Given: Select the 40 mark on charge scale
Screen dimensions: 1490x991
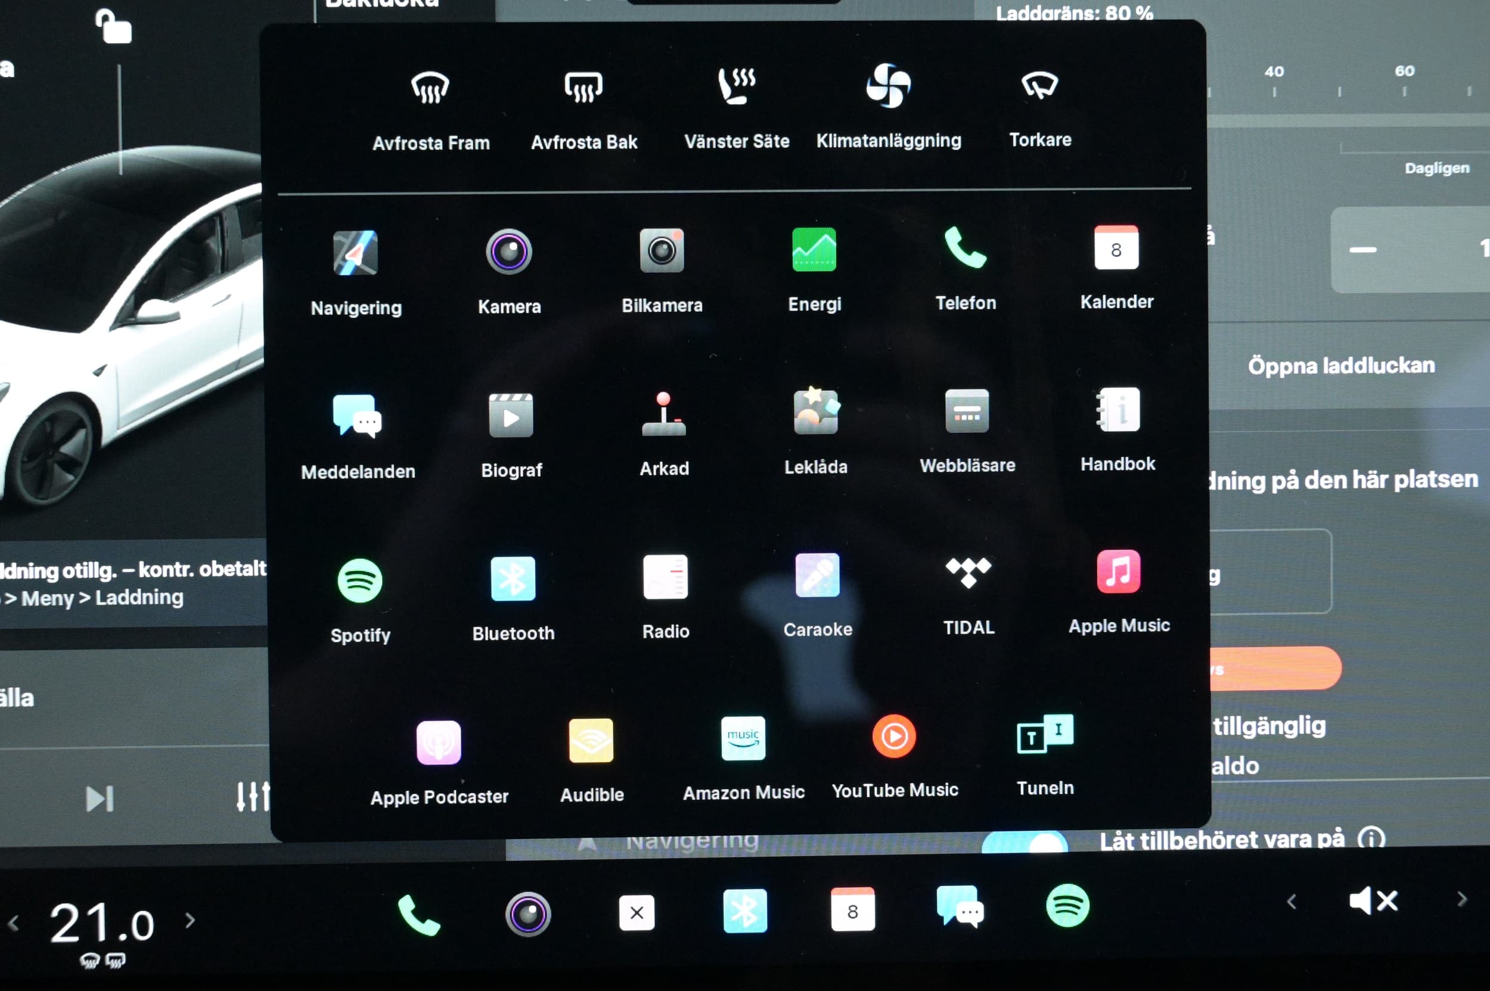Looking at the screenshot, I should [x=1274, y=72].
